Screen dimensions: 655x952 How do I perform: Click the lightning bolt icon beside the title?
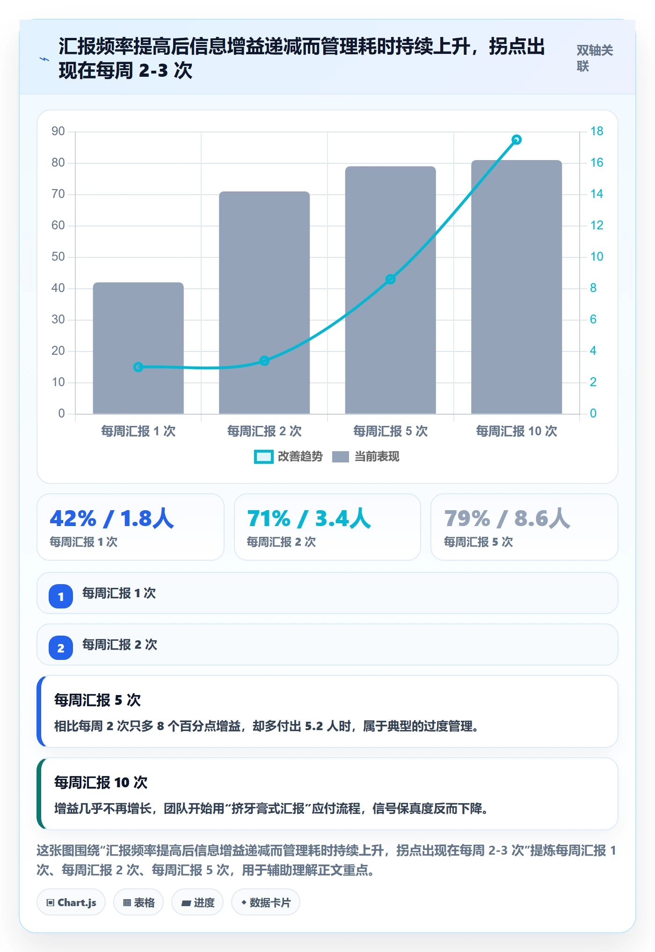[x=44, y=59]
